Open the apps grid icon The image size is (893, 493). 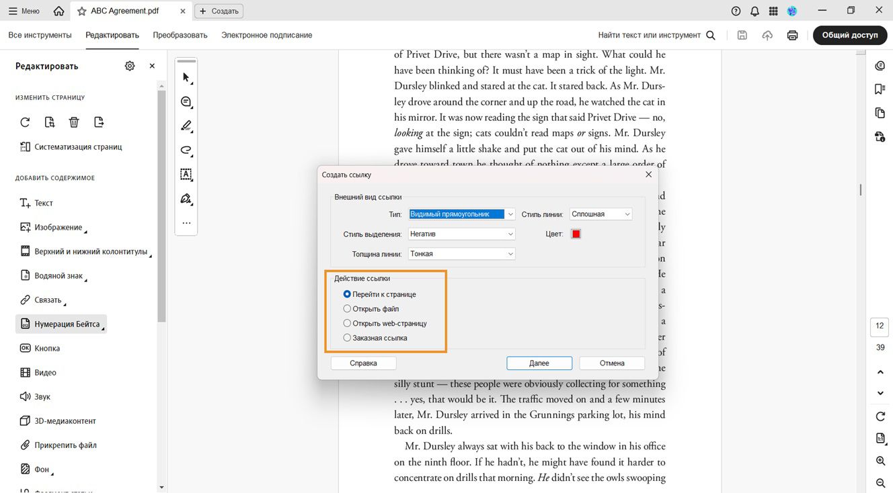click(x=773, y=11)
